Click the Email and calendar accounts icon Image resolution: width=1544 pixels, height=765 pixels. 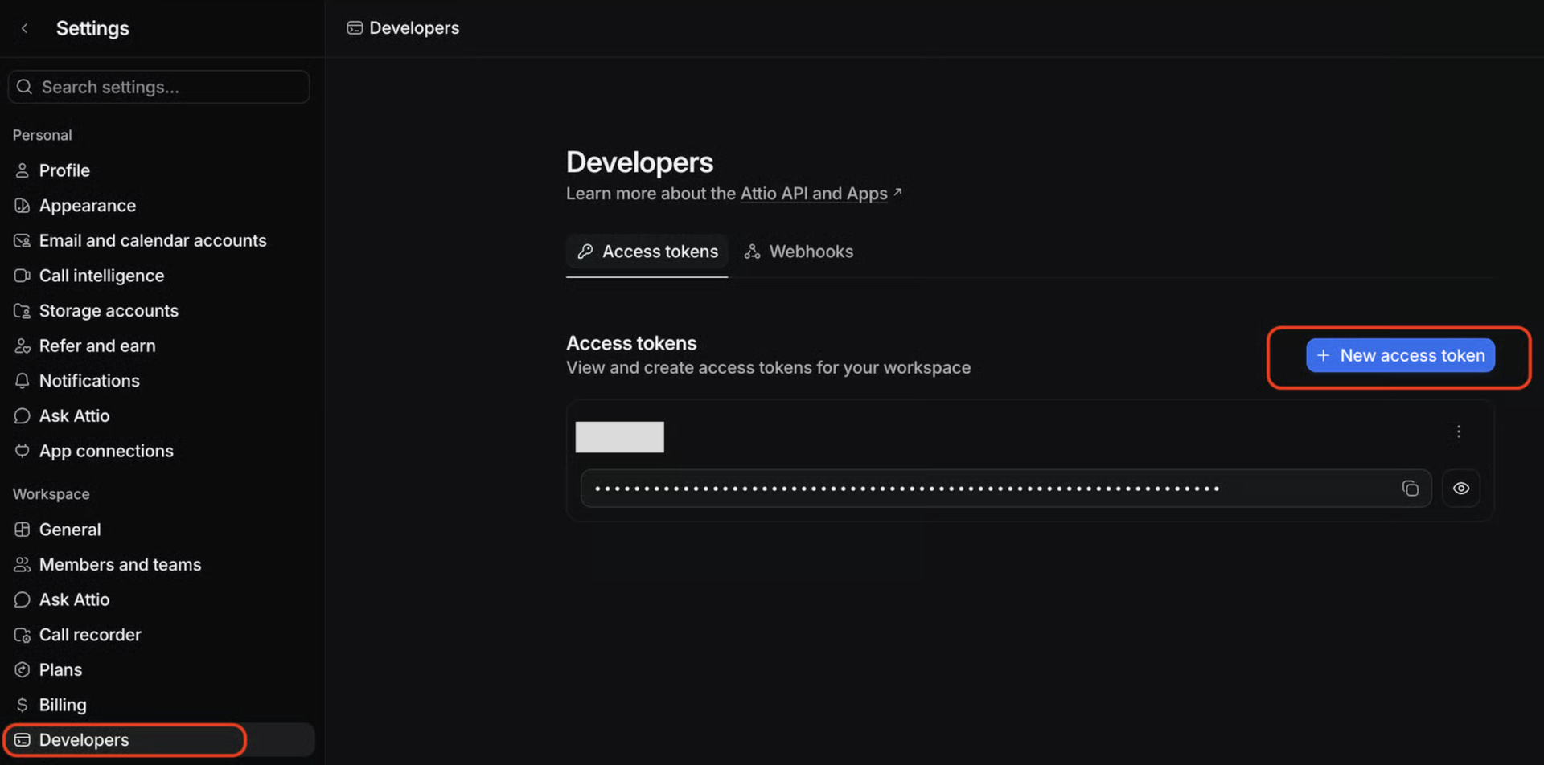click(x=22, y=240)
